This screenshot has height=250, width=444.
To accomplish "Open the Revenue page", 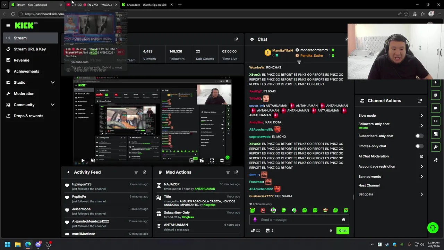I will [x=31, y=60].
